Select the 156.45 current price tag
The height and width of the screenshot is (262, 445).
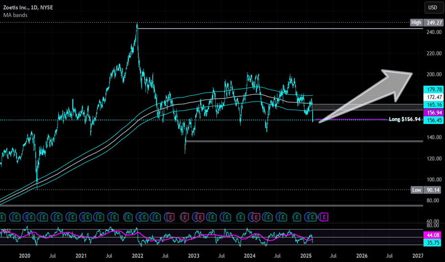coord(434,121)
